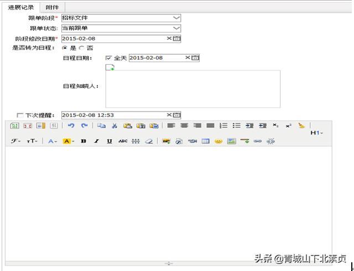Click the cut (scissors) icon

(x=114, y=126)
